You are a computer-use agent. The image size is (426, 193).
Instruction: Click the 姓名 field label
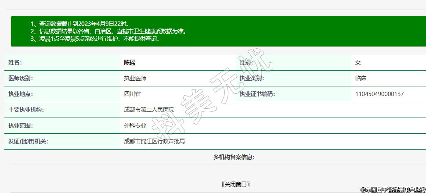click(x=15, y=63)
